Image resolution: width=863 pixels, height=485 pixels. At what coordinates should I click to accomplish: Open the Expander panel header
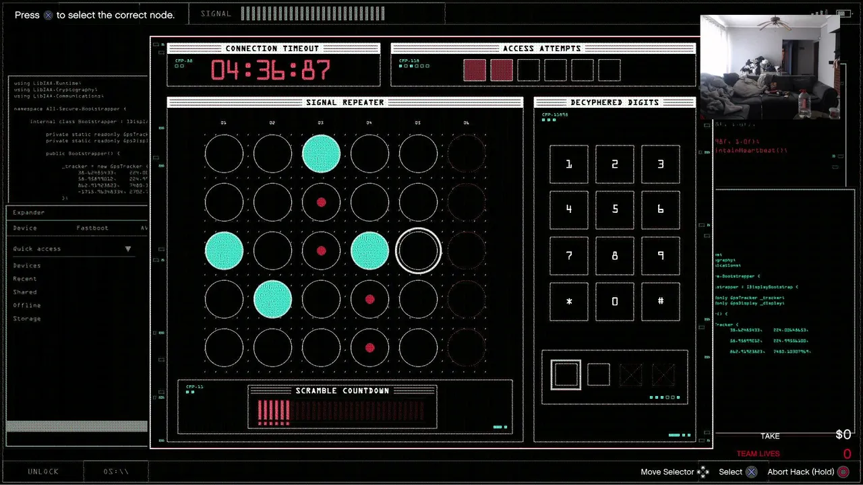point(29,213)
